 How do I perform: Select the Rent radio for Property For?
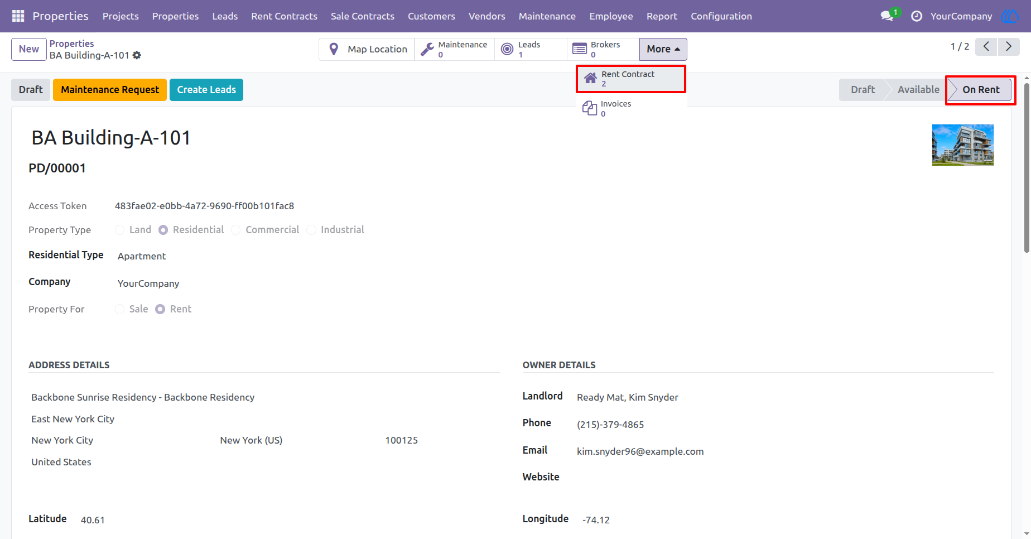click(160, 309)
